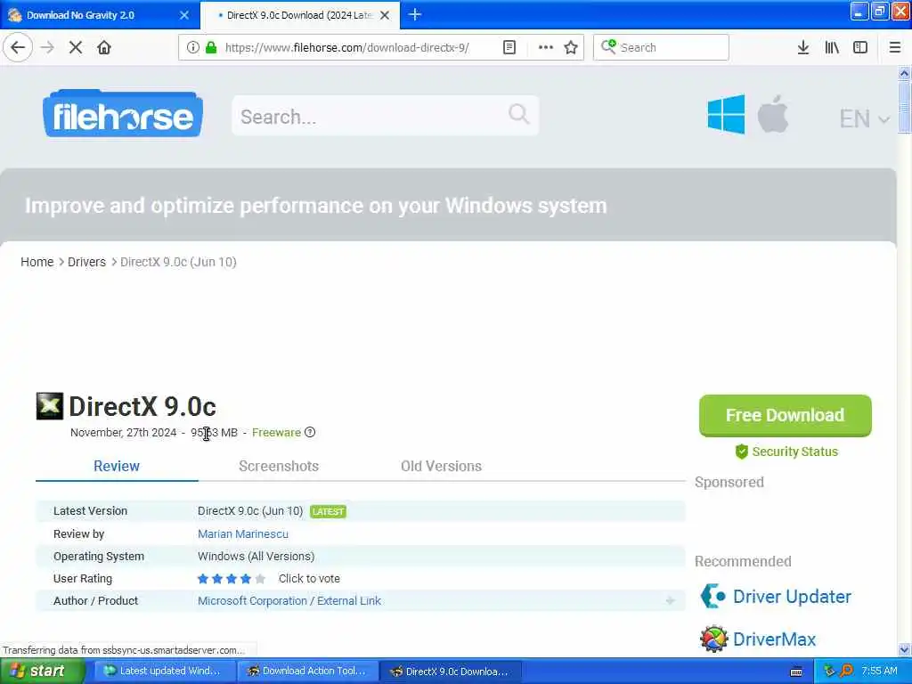Click the Driver Updater app icon

pyautogui.click(x=713, y=596)
